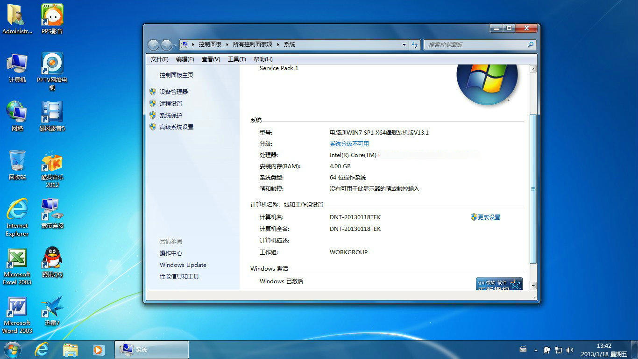Click 更改设置 link
This screenshot has width=638, height=359.
click(x=489, y=217)
